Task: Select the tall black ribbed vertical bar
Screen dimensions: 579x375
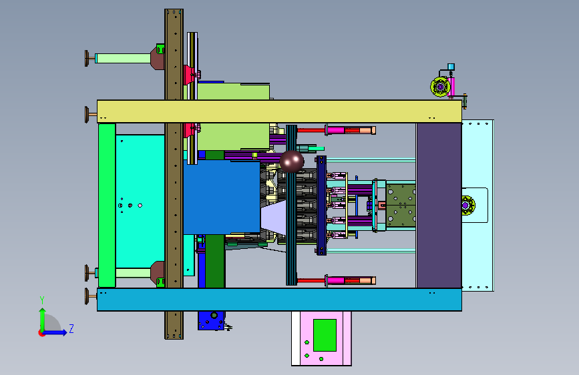Action: point(291,205)
